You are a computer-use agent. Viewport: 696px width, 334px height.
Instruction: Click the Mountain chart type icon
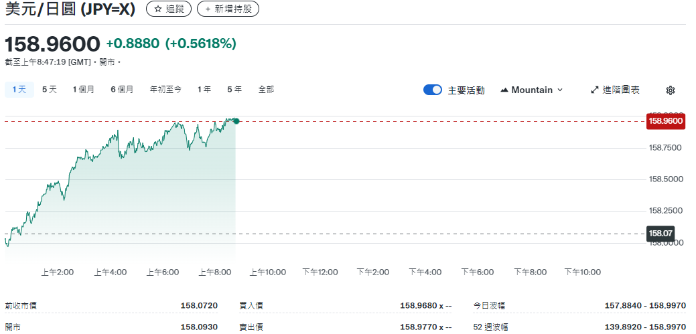point(504,90)
